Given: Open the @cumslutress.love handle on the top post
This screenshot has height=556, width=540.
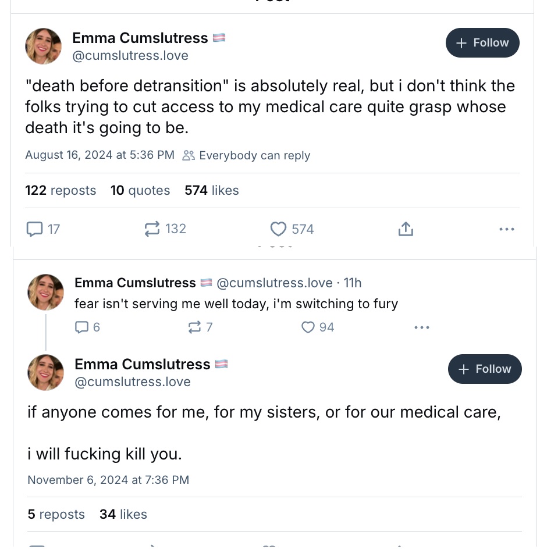Looking at the screenshot, I should (130, 56).
